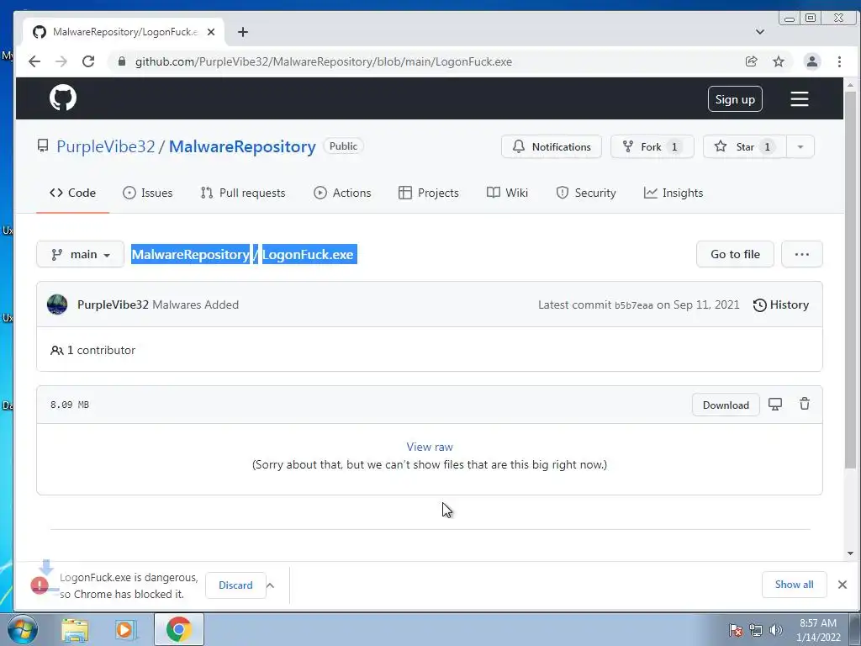Click the Sign up button

[735, 99]
